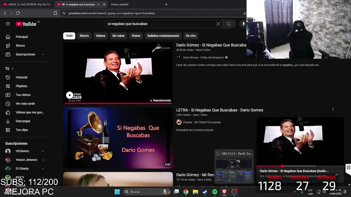
Task: Start voice search with the microphone icon
Action: 243,24
